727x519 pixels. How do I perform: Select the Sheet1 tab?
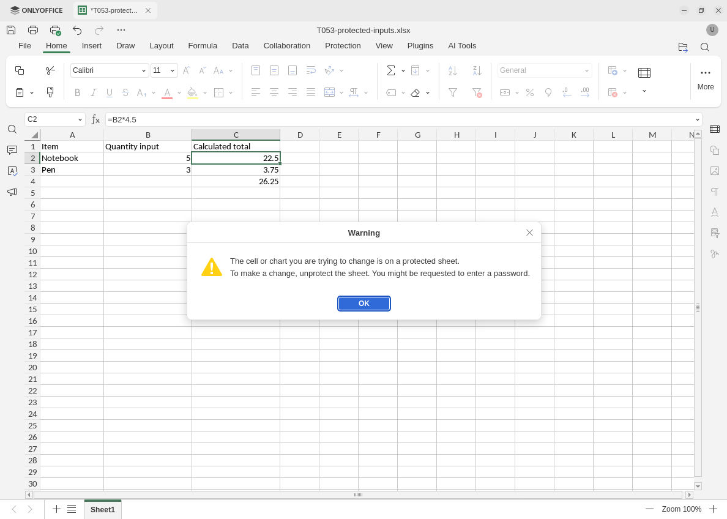pos(102,509)
